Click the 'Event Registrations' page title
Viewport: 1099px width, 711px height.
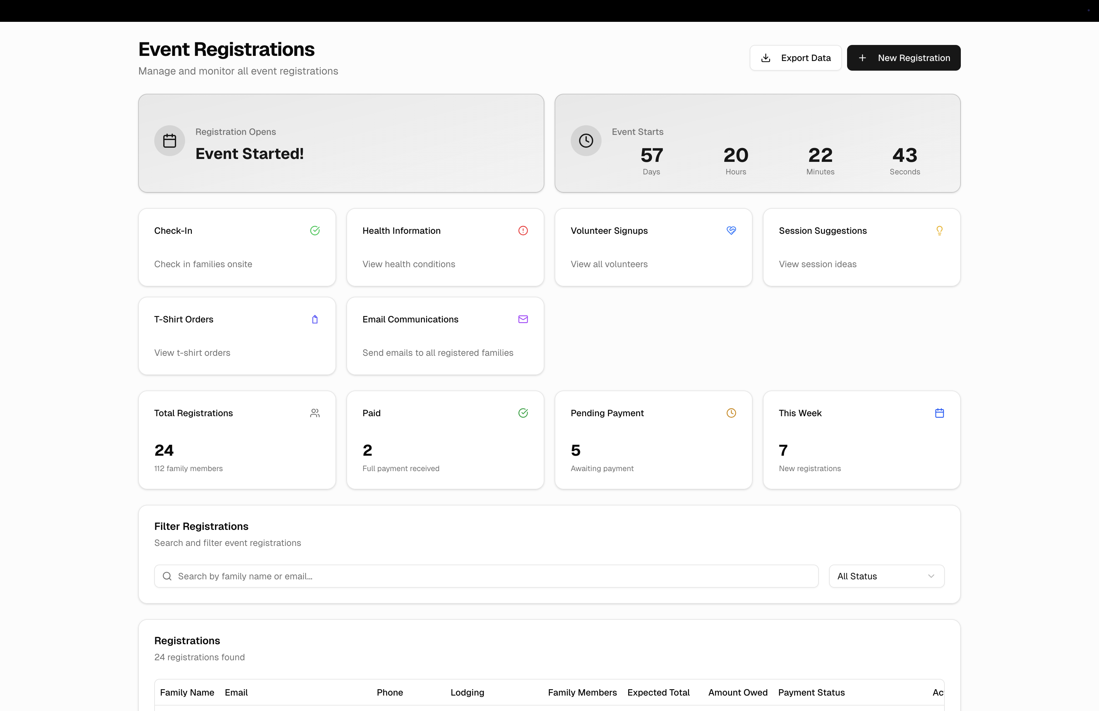[226, 49]
